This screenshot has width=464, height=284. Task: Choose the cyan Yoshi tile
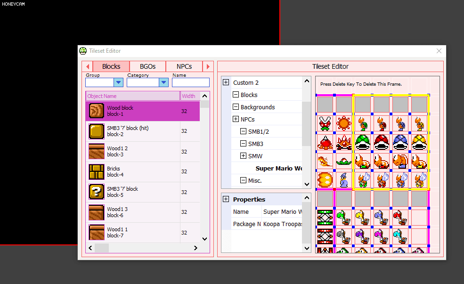(400, 236)
